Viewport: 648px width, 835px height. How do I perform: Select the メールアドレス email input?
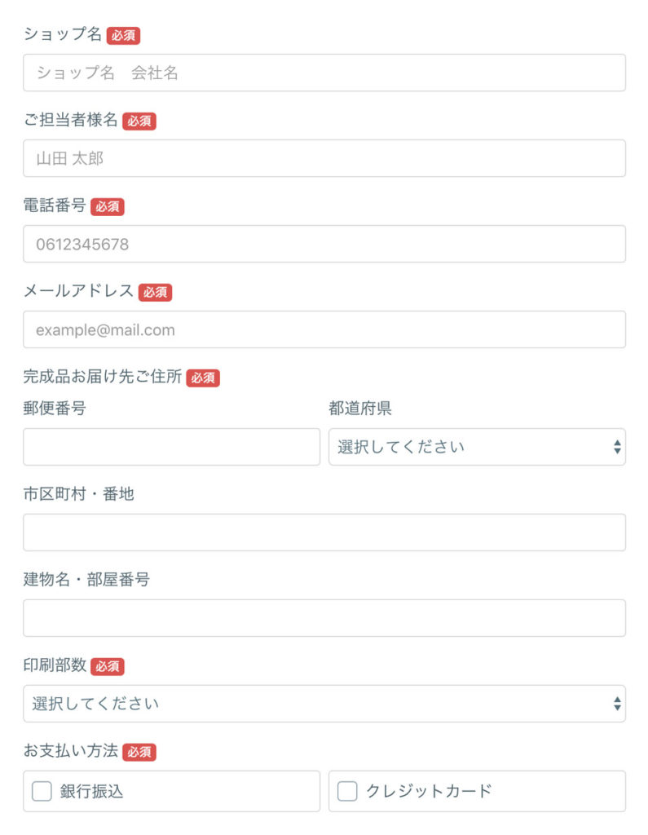tap(324, 329)
